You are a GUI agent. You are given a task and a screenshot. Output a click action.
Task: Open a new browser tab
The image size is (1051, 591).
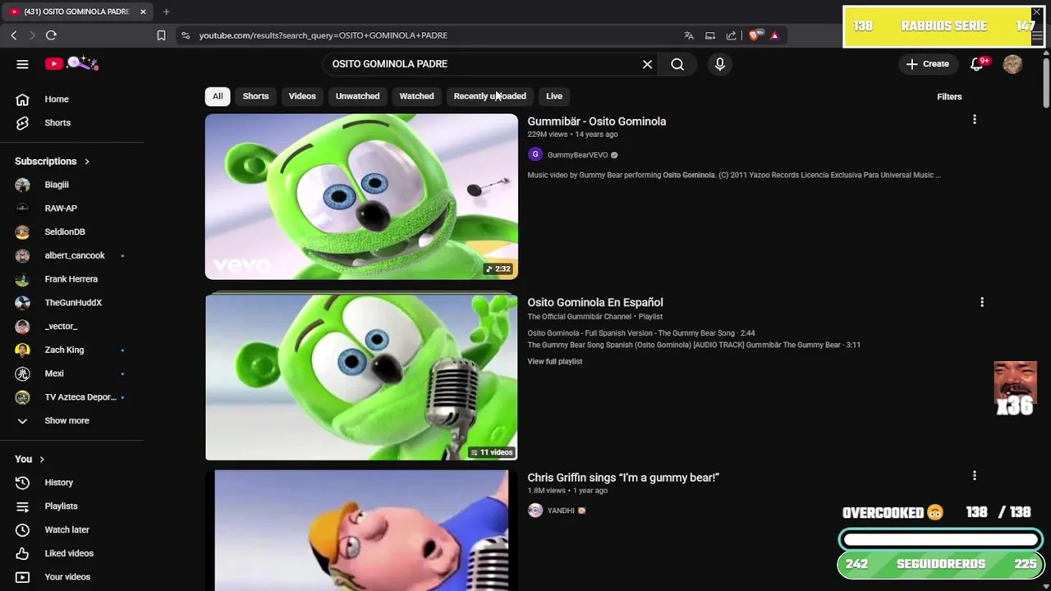coord(166,11)
